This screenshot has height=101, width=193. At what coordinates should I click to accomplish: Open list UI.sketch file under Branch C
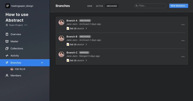pyautogui.click(x=77, y=60)
